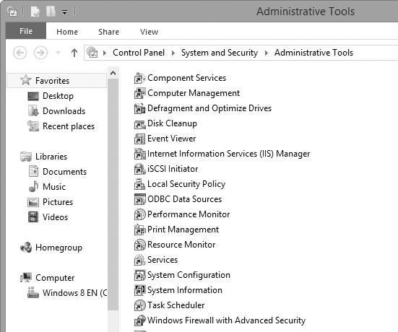Click New folder icon in title bar
This screenshot has width=398, height=332.
[51, 12]
